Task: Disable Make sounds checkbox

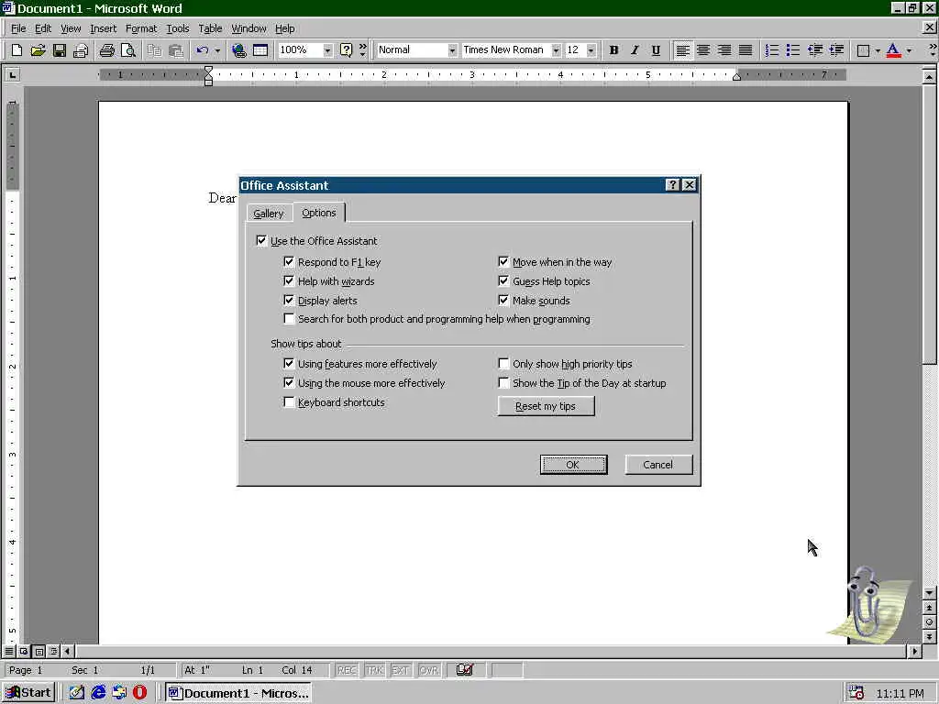Action: point(503,300)
